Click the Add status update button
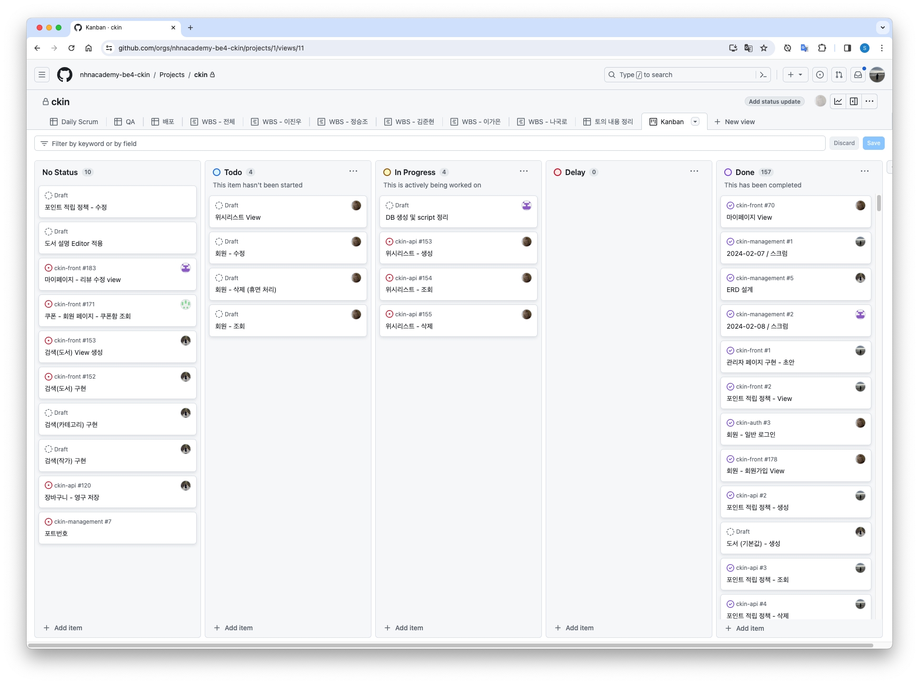The height and width of the screenshot is (684, 919). [x=774, y=101]
